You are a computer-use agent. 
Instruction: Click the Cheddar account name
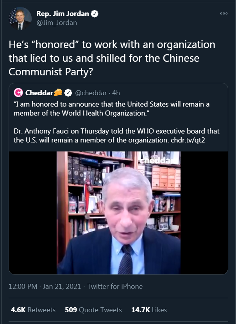(x=39, y=93)
